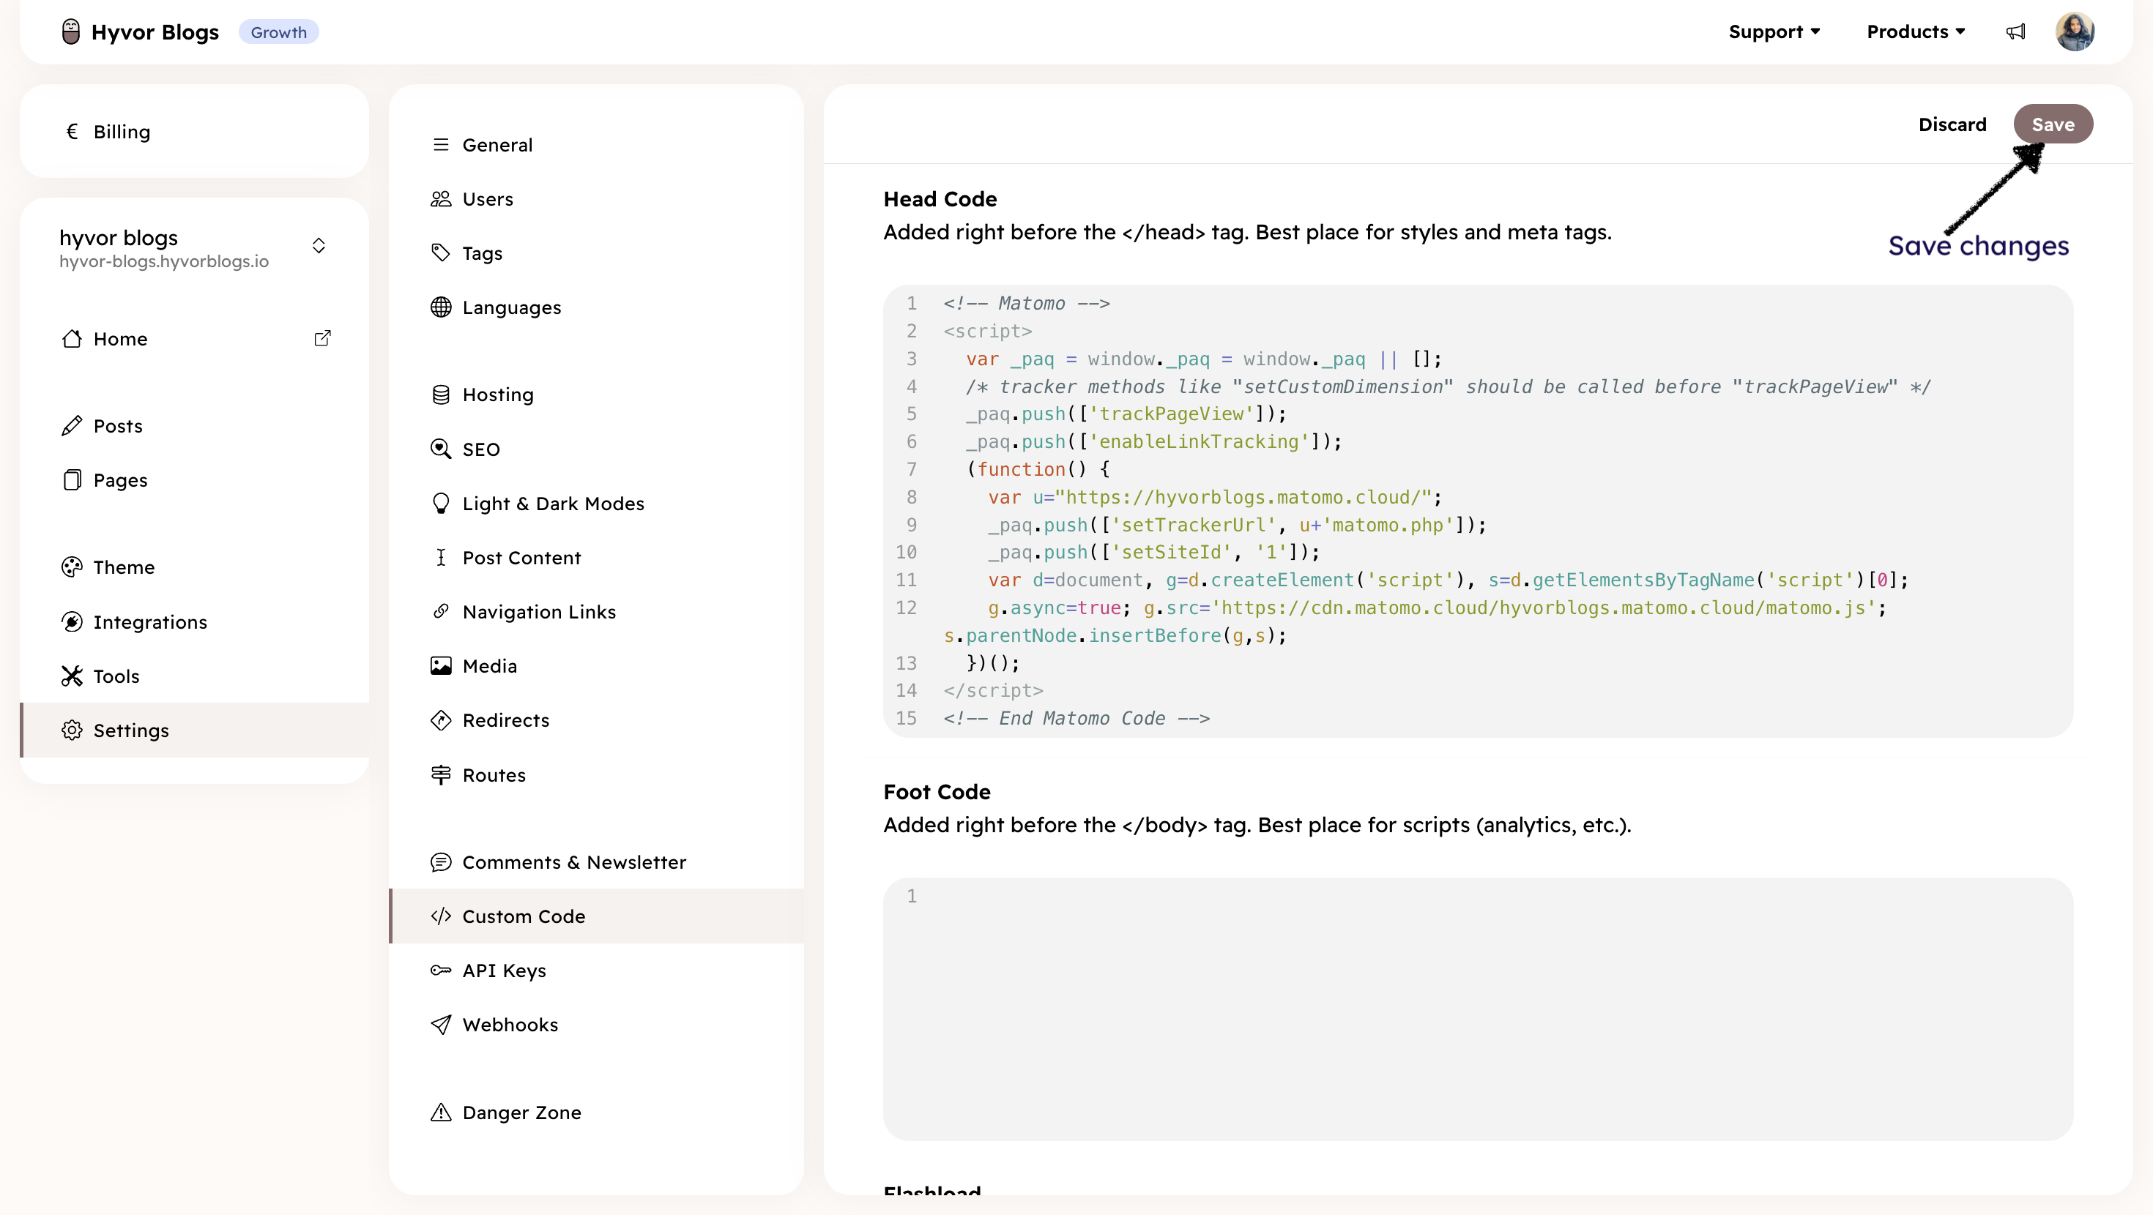Screen dimensions: 2153x1215
Task: Click the Light & Dark Modes bulb icon
Action: [442, 502]
